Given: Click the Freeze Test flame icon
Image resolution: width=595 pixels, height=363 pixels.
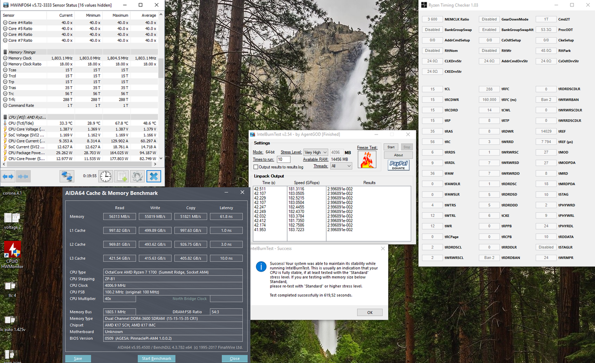Looking at the screenshot, I should pos(367,159).
